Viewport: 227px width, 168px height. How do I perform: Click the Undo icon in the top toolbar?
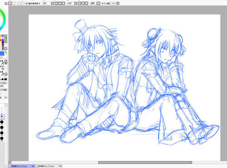(10, 3)
